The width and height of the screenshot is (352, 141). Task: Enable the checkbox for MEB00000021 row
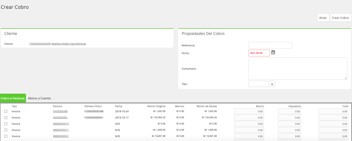point(6,136)
